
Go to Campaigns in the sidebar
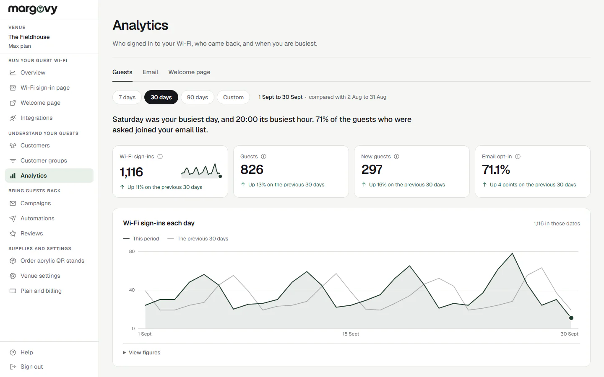[49, 203]
